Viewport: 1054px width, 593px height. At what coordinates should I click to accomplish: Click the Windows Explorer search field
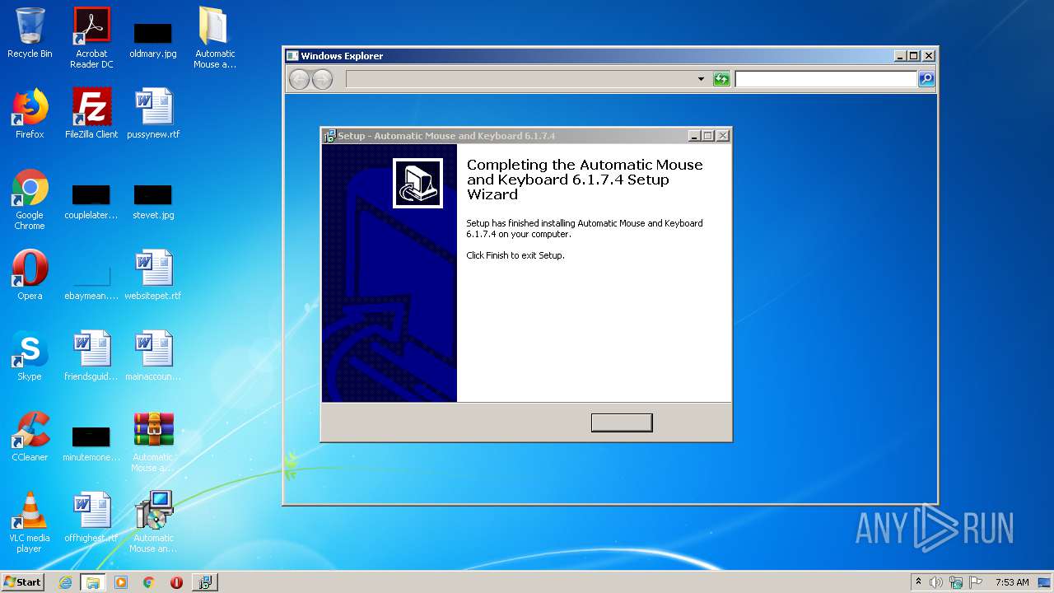tap(826, 79)
